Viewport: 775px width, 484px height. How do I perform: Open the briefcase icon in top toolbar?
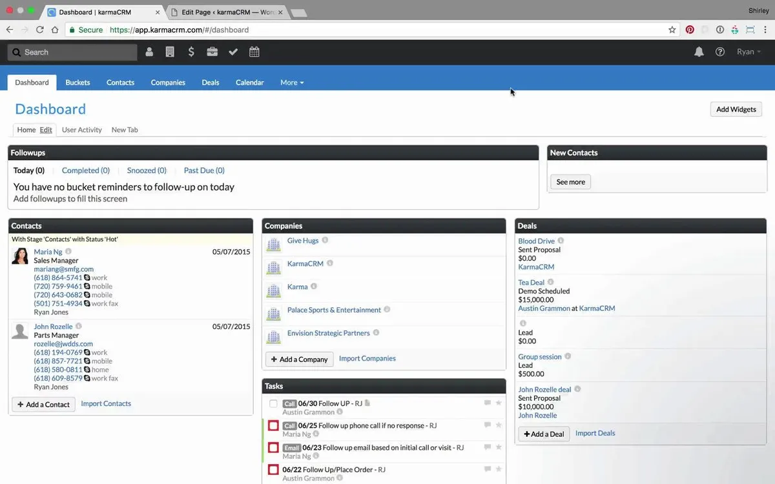point(212,52)
